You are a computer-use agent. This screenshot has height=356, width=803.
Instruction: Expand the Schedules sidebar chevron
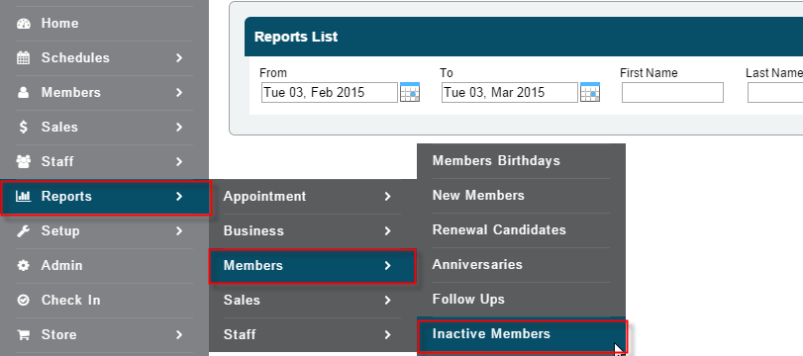[x=179, y=57]
